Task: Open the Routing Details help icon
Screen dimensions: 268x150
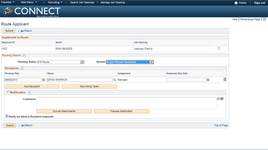Action: [x=24, y=55]
